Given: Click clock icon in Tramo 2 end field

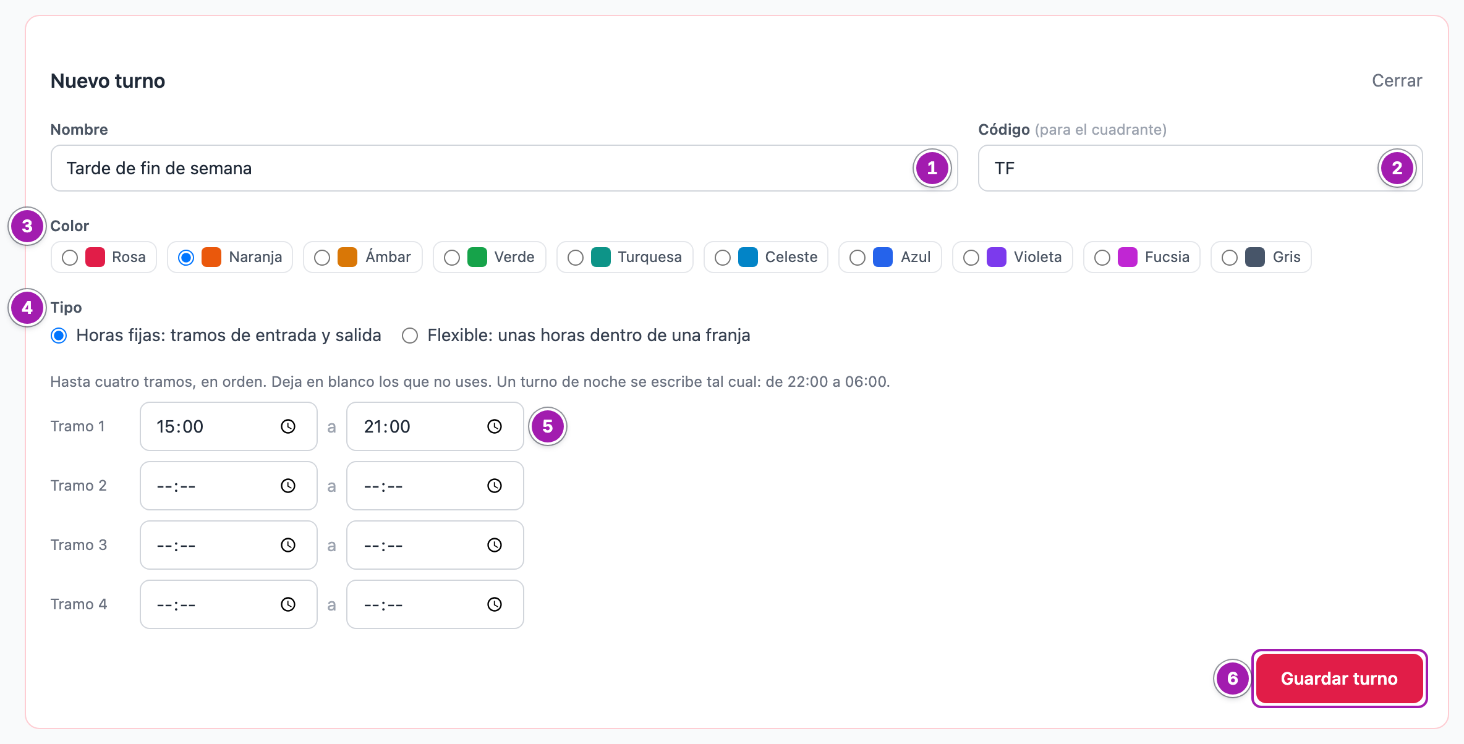Looking at the screenshot, I should tap(495, 486).
